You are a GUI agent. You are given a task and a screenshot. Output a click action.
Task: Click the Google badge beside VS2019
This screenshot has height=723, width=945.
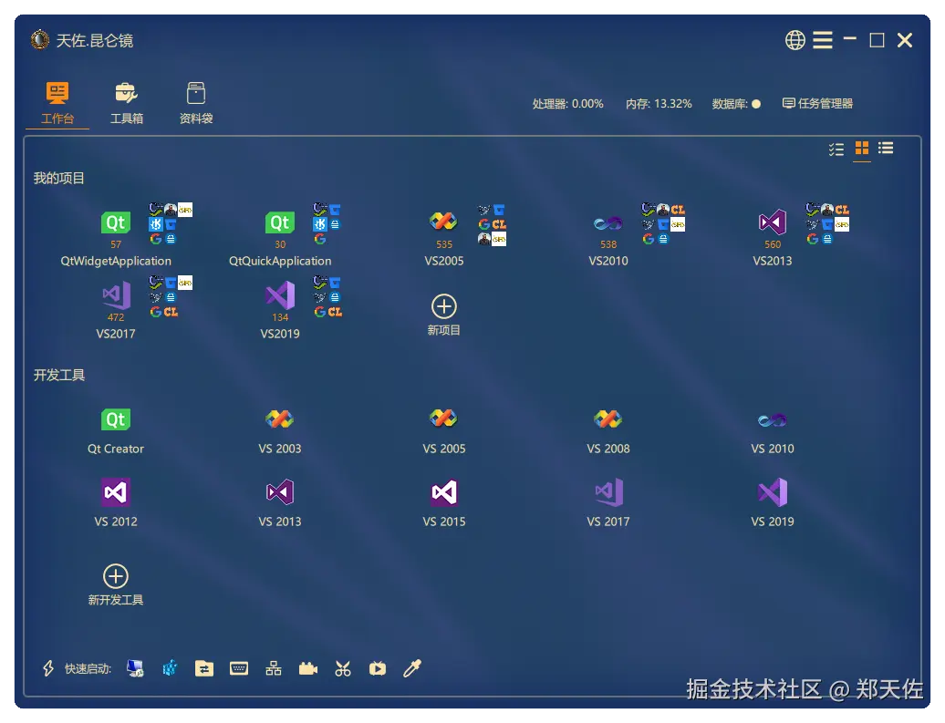[320, 312]
